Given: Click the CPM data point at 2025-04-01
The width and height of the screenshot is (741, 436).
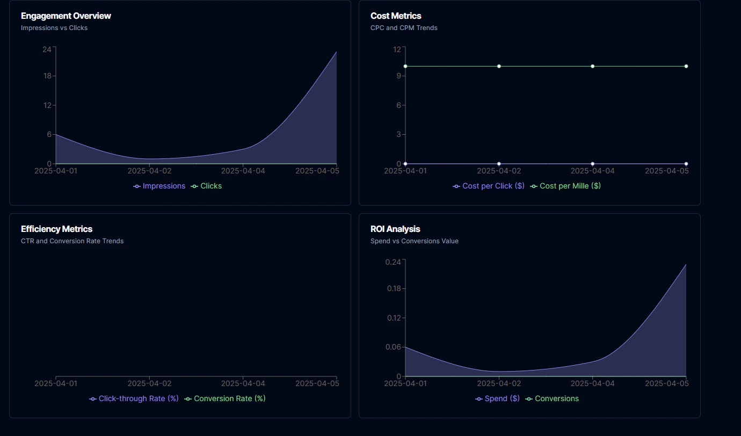Looking at the screenshot, I should point(405,66).
